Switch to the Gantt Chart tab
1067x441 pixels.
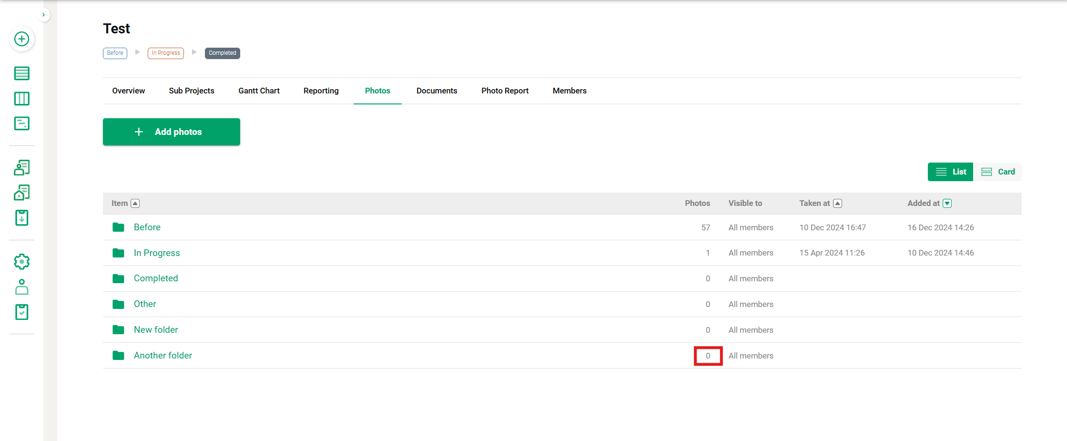(259, 91)
